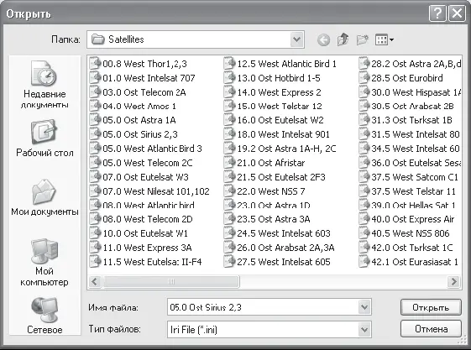
Task: Click inside the Имя файла text field
Action: click(x=263, y=307)
